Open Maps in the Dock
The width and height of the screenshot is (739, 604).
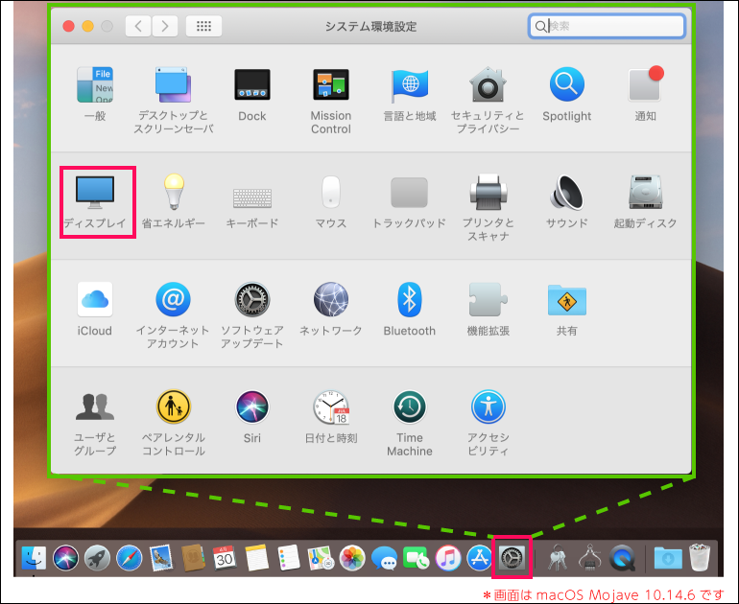click(321, 558)
